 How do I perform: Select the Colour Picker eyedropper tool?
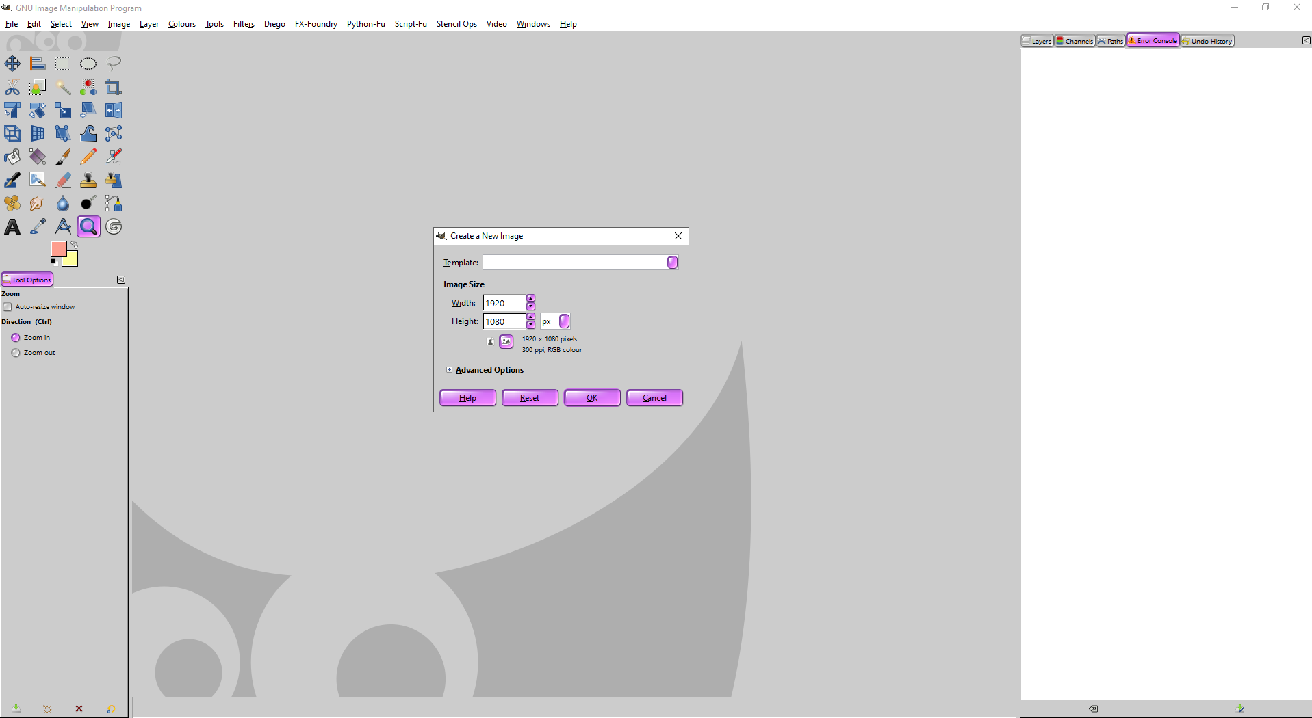[38, 226]
